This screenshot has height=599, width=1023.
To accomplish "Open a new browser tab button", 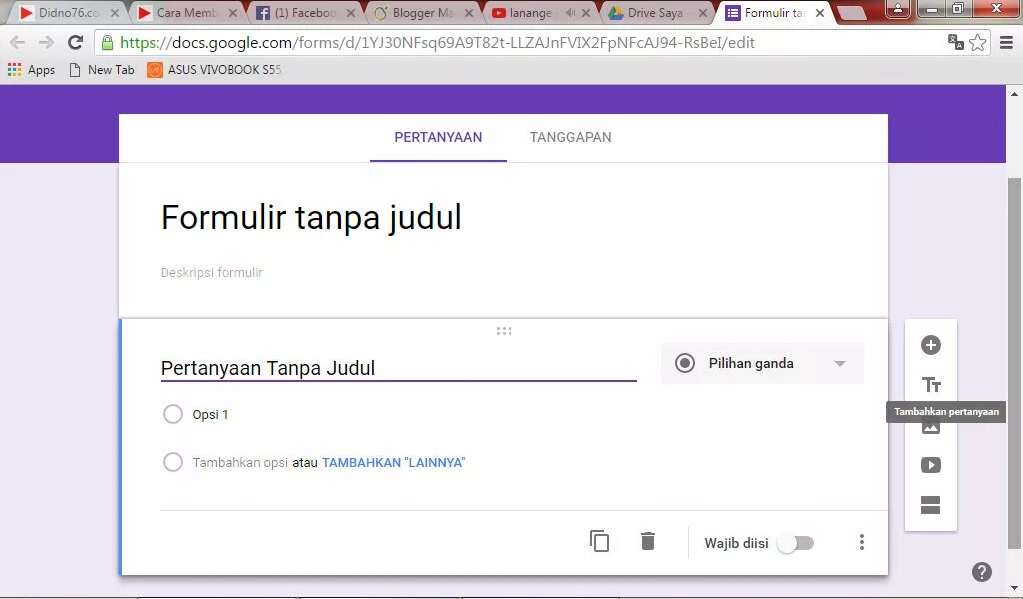I will click(x=851, y=12).
